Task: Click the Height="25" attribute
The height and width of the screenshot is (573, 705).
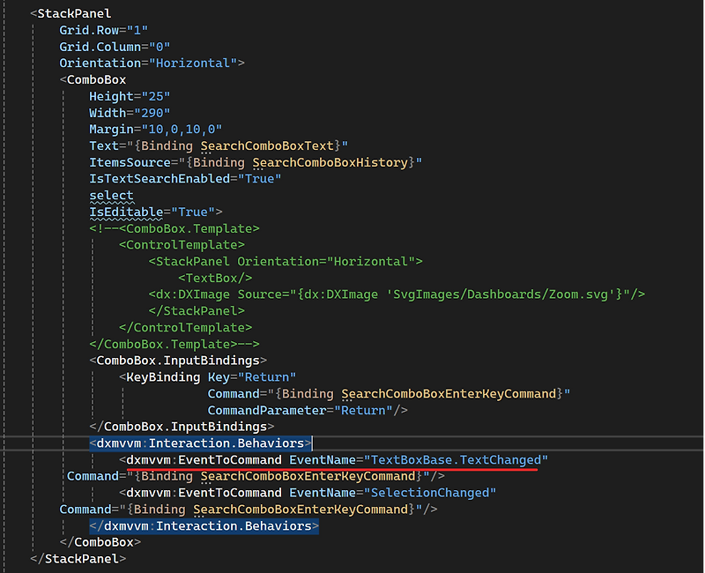Action: 130,96
